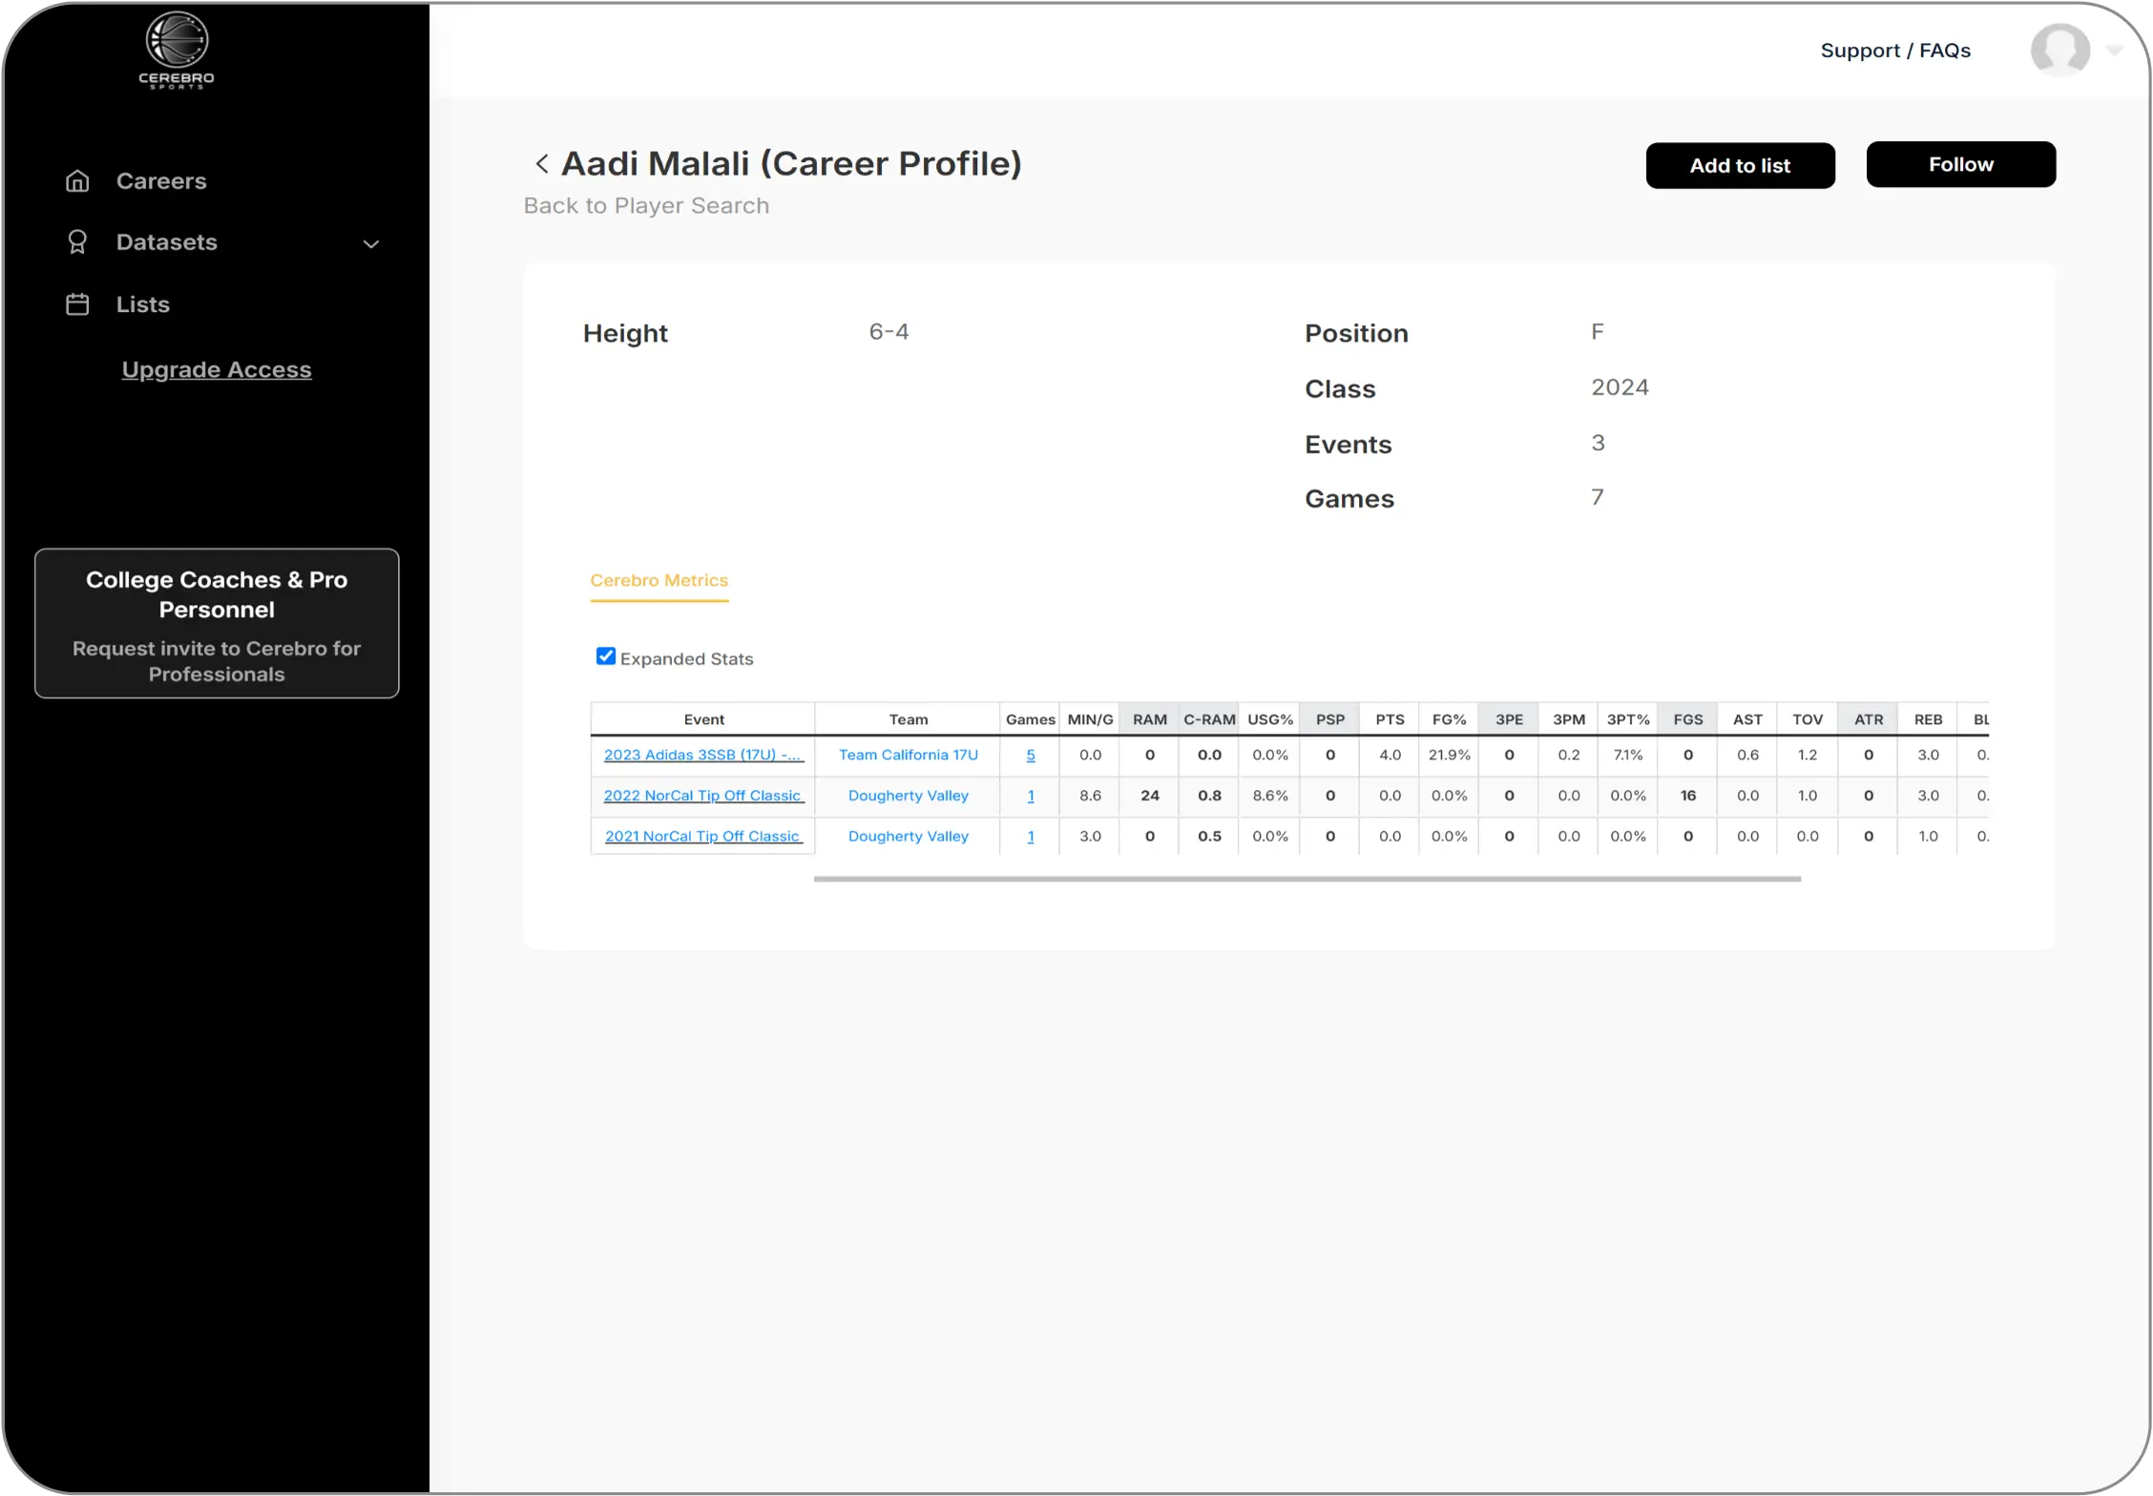Open the Careers menu item
The width and height of the screenshot is (2153, 1496).
click(160, 181)
